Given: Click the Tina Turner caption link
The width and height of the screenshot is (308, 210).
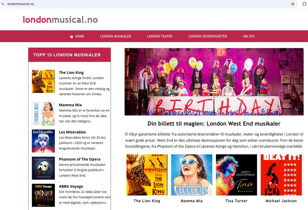Looking at the screenshot, I should 236,201.
